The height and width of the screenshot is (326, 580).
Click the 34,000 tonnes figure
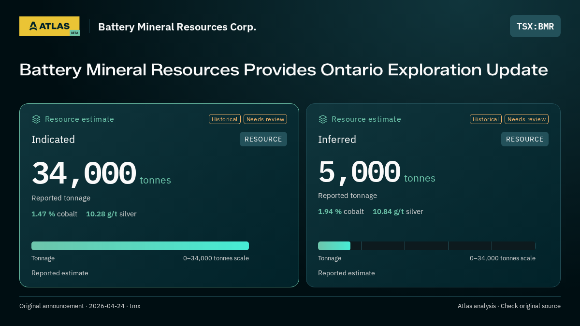click(101, 174)
